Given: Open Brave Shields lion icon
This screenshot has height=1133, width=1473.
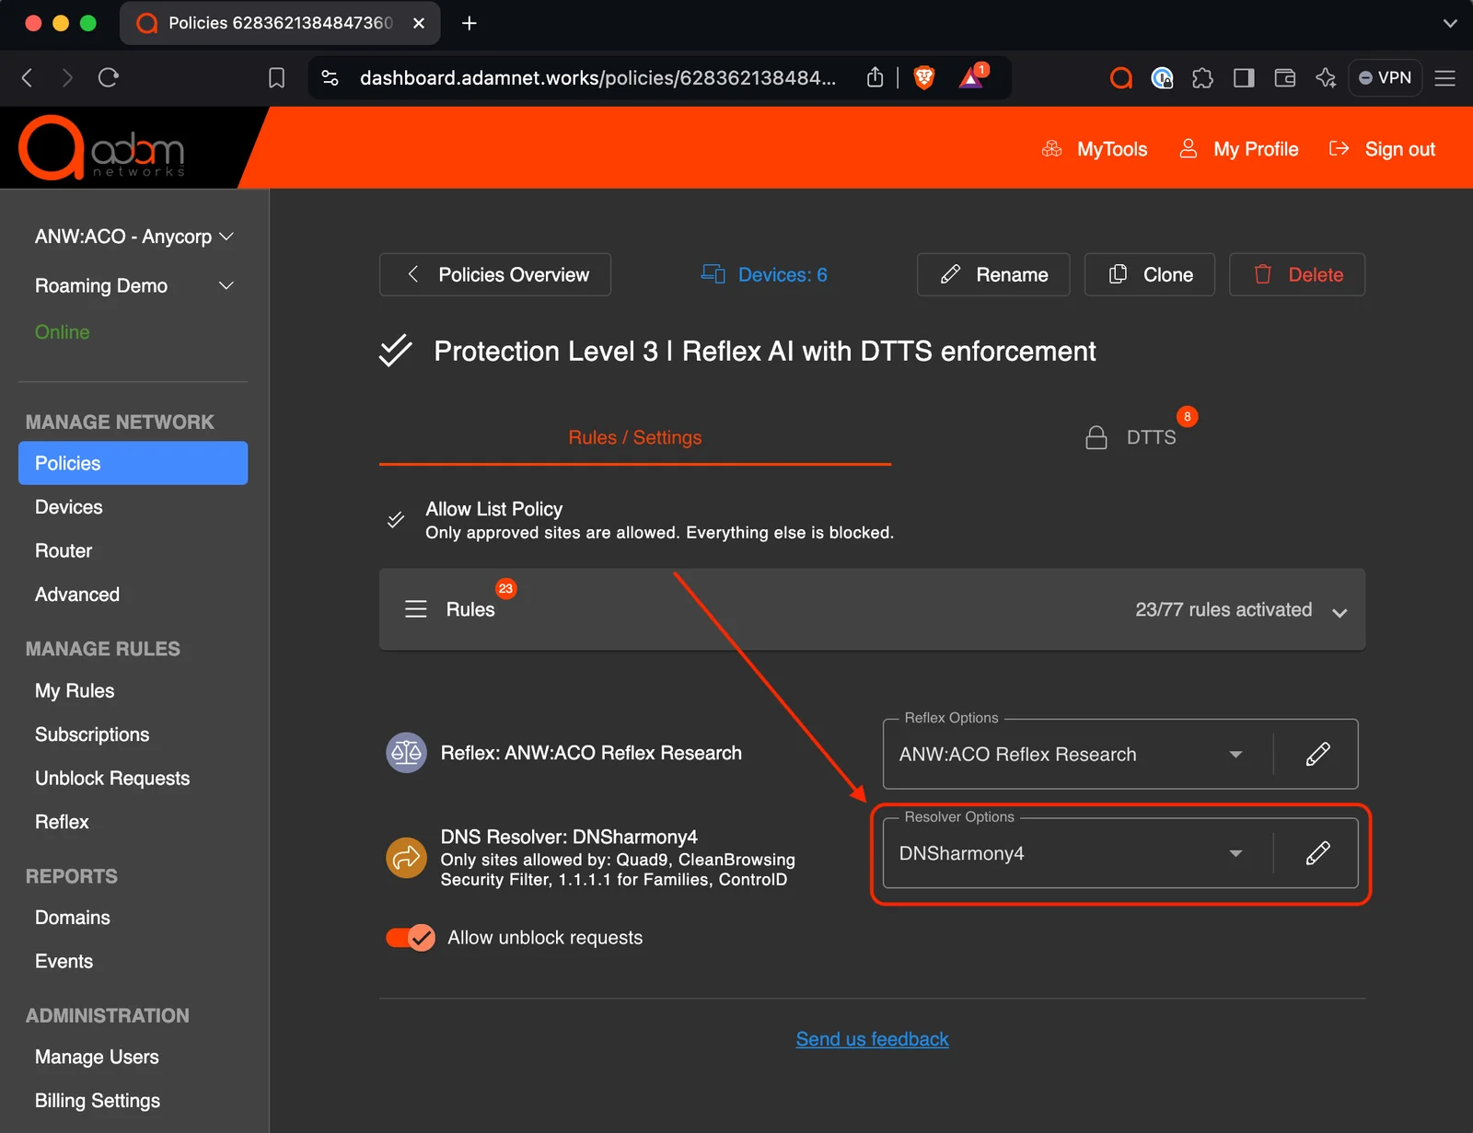Looking at the screenshot, I should [x=924, y=78].
